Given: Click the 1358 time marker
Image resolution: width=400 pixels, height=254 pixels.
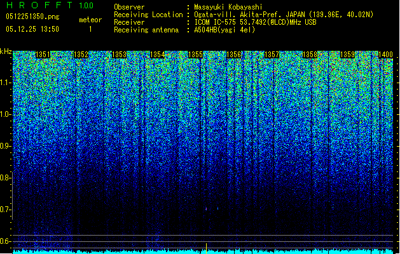Looking at the screenshot, I should coord(310,55).
